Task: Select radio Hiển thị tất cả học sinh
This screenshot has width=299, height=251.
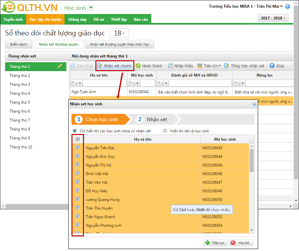Action: tap(165, 131)
